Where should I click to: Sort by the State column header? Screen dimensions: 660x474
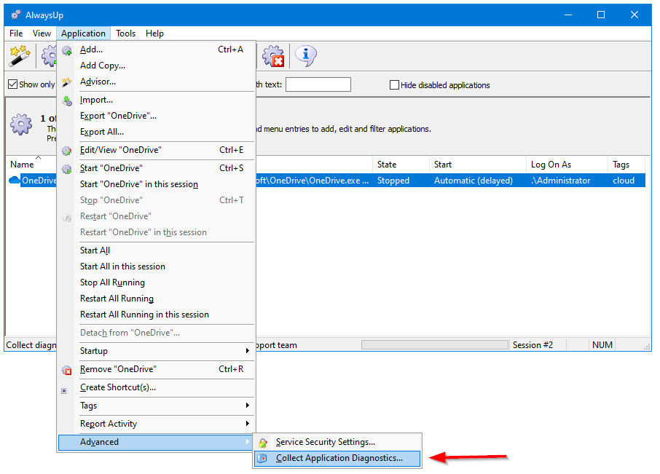[x=401, y=165]
